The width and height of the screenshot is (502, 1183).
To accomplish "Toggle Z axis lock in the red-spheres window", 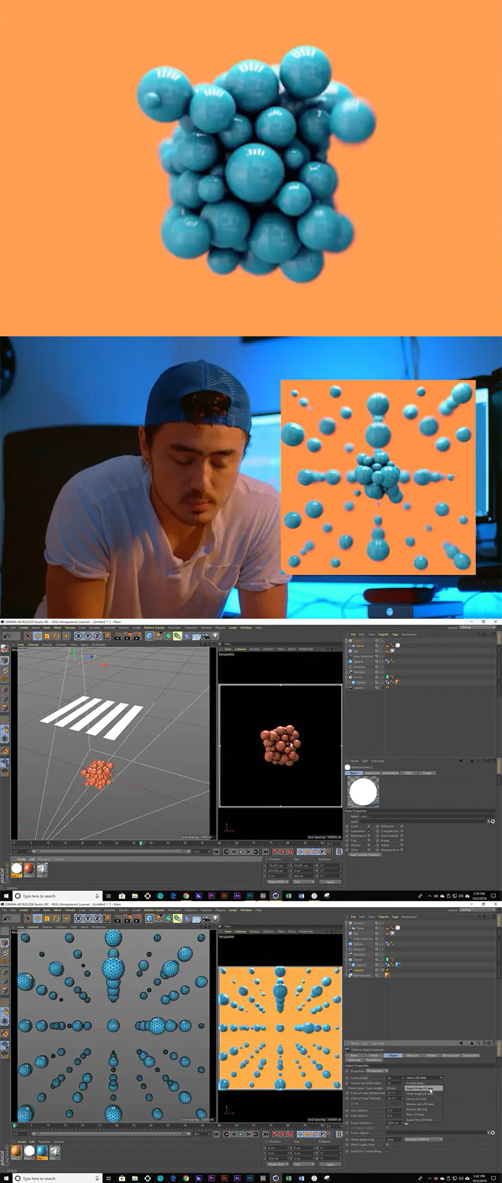I will coord(97,636).
